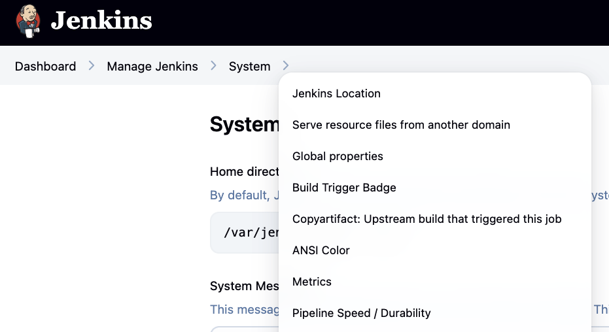Open Manage Jenkins breadcrumb
The image size is (609, 332).
152,66
